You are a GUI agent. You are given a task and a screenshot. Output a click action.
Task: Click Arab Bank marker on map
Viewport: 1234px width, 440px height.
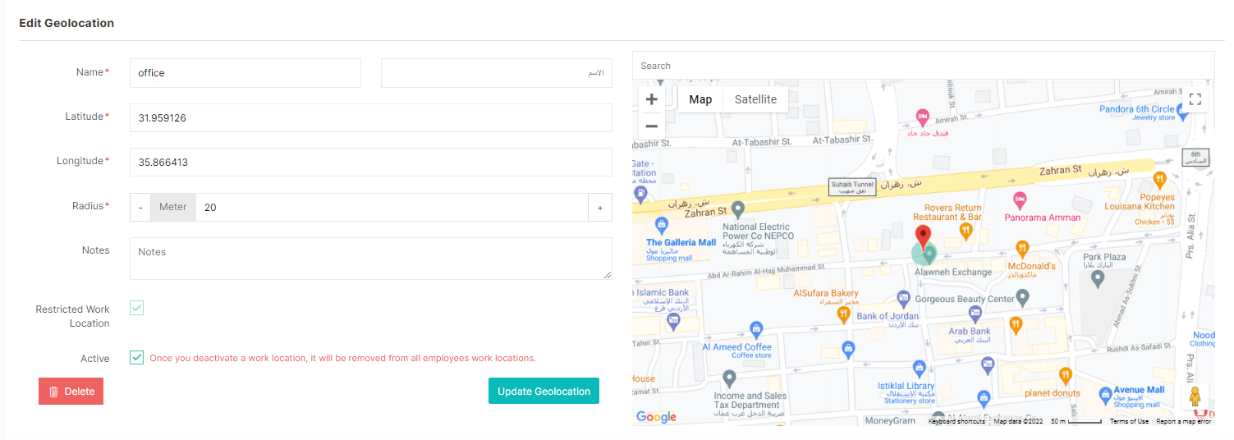pyautogui.click(x=975, y=313)
